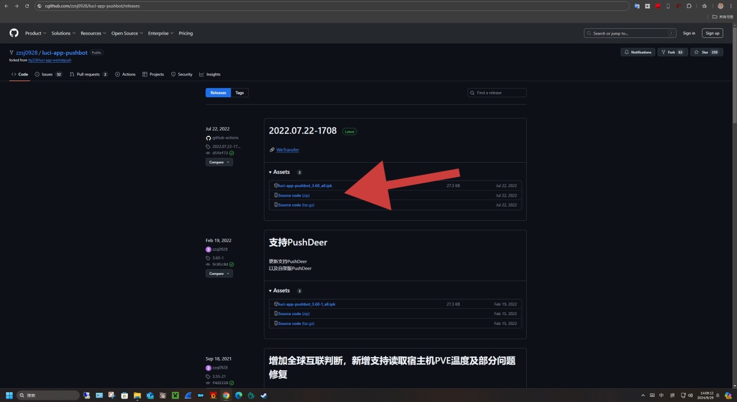Bookmark this page with star icon
This screenshot has width=737, height=402.
704,6
